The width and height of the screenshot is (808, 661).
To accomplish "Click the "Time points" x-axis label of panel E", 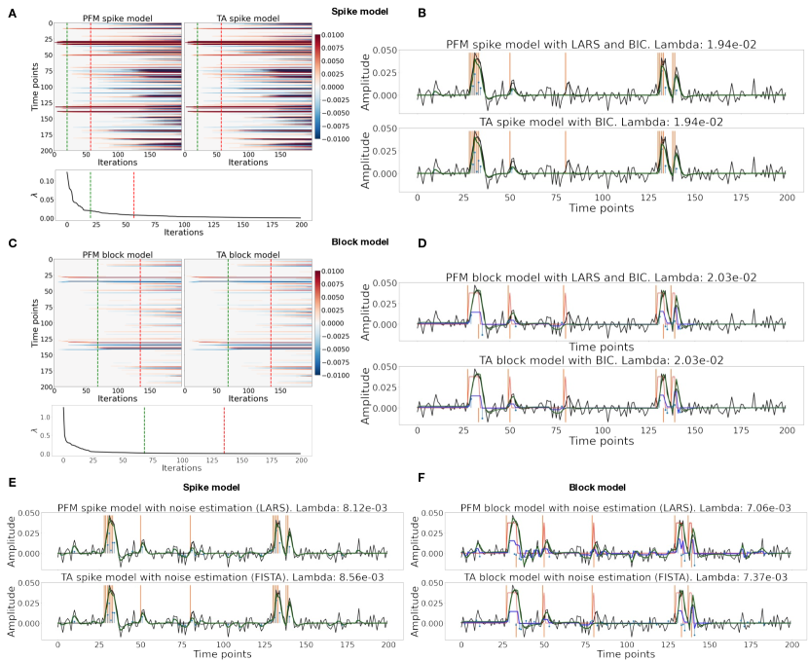I will 223,654.
